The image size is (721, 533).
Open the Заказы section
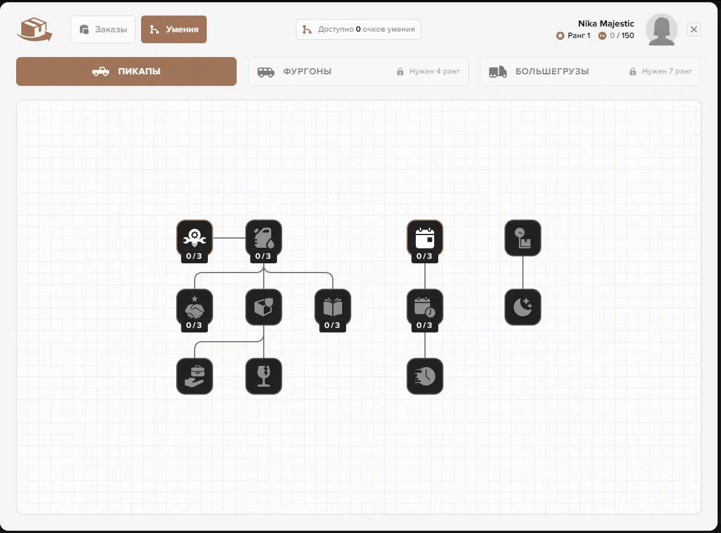click(103, 29)
